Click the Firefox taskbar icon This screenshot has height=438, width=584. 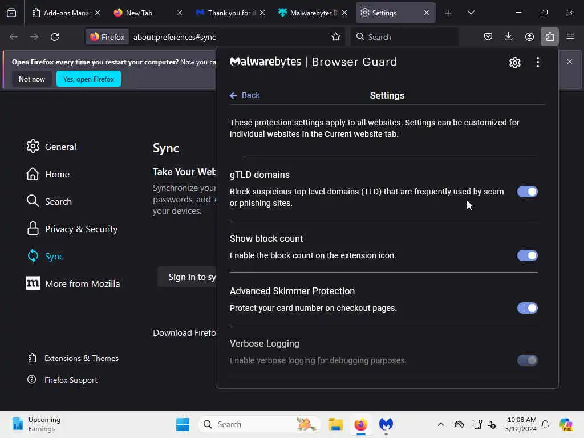361,424
